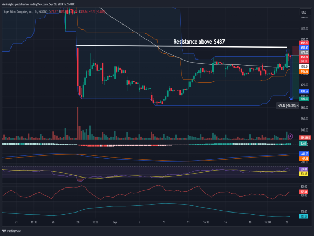Click the teal 5.63 indicator value label
Viewport: 314px width, 236px height.
[x=303, y=143]
